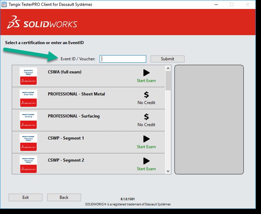Close the TesterPRO window
261x214 pixels.
point(248,4)
